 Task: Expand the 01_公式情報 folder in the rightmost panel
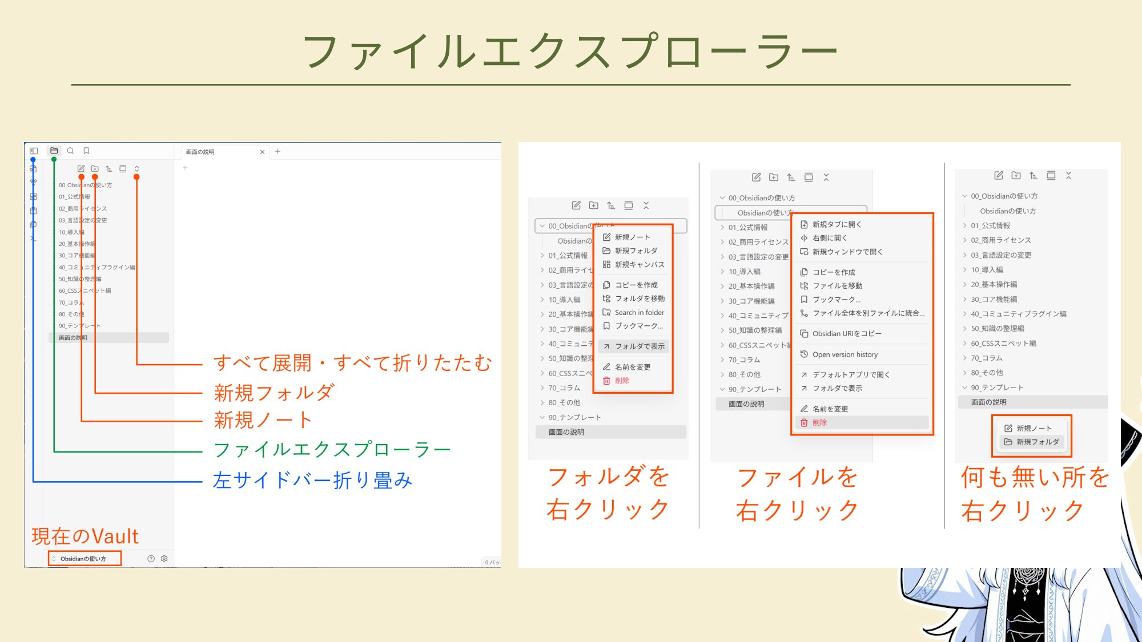tap(990, 225)
